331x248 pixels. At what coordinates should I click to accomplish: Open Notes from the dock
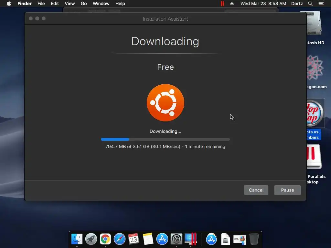click(x=148, y=239)
